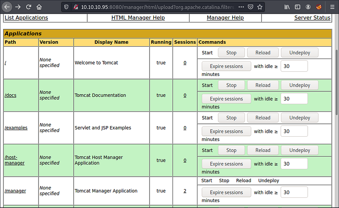This screenshot has width=339, height=208.
Task: Click the sessions count 0 for /examples
Action: point(185,128)
